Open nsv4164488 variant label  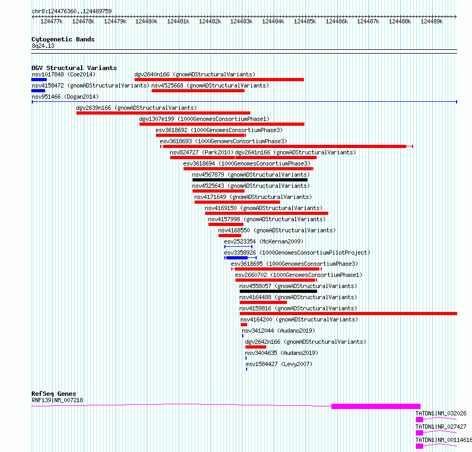298,297
